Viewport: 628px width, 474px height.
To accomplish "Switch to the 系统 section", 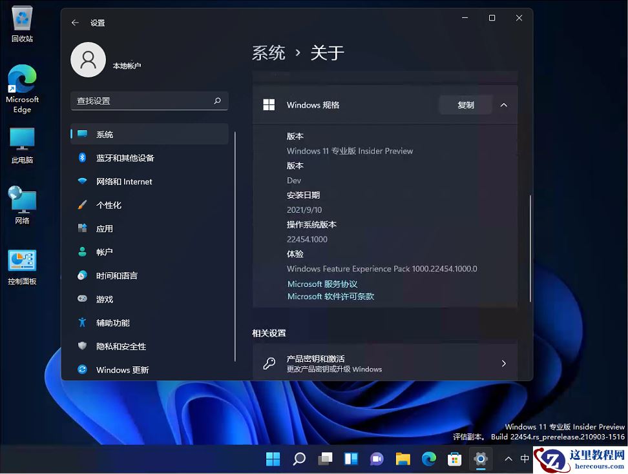I will [104, 133].
